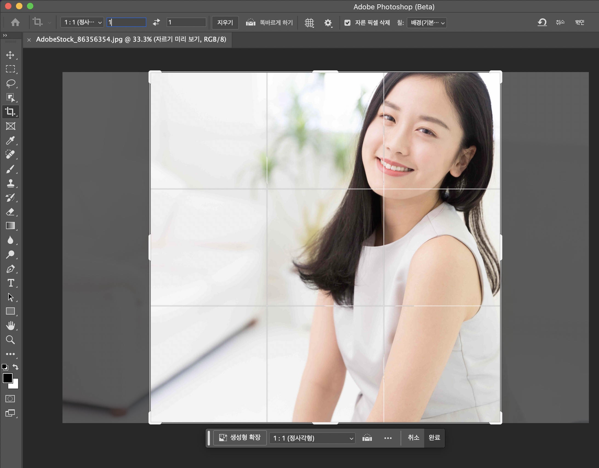Click the 완료 button to commit crop
Viewport: 599px width, 468px height.
[434, 438]
